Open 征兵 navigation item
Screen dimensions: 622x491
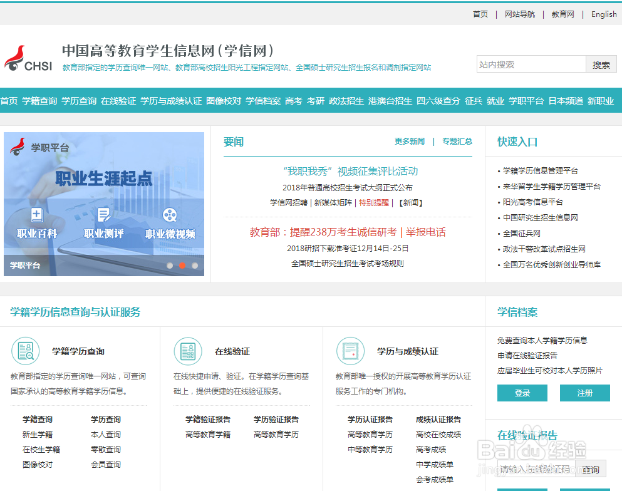pos(474,101)
